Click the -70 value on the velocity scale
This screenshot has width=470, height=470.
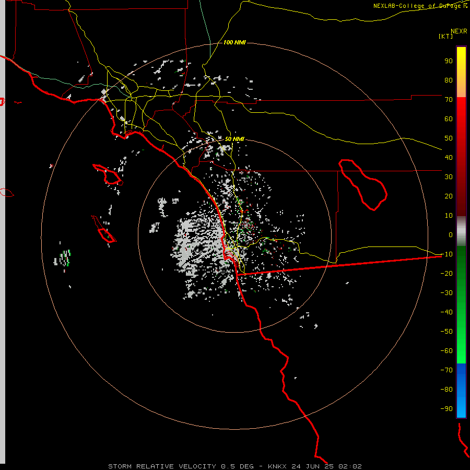pyautogui.click(x=446, y=370)
